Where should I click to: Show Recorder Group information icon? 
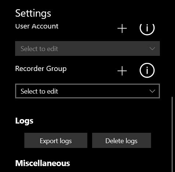(147, 70)
